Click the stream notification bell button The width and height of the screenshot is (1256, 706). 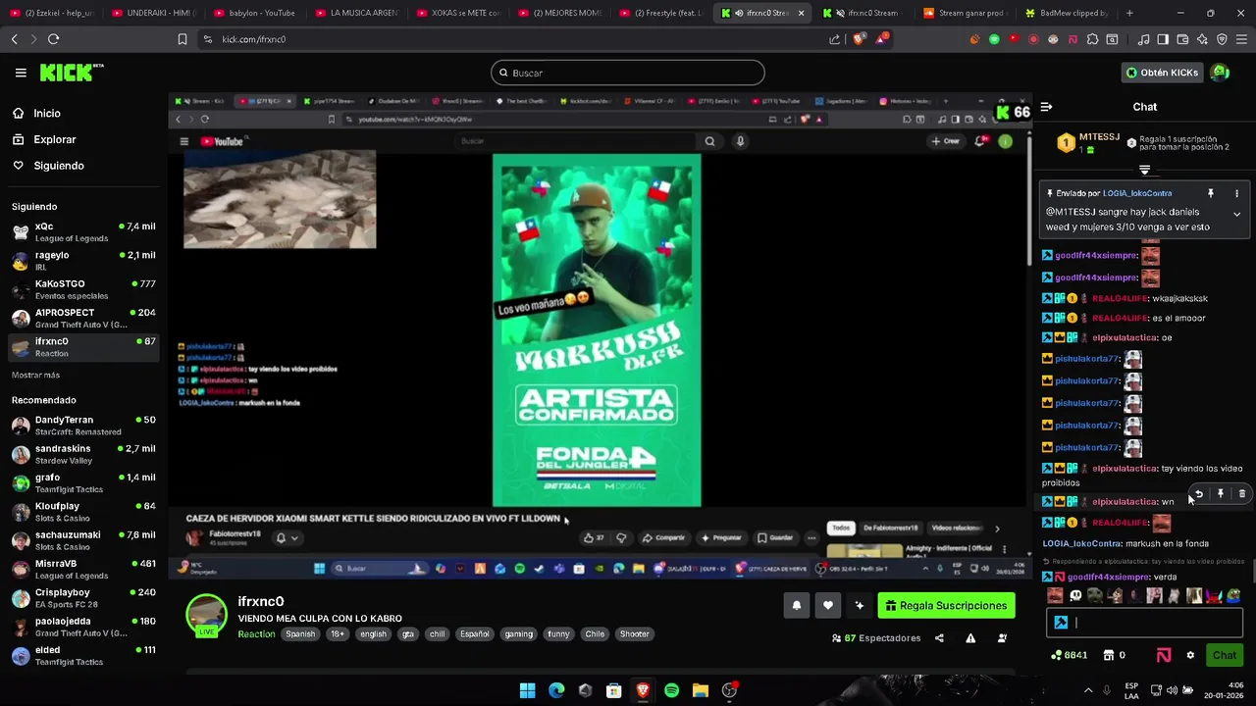pyautogui.click(x=796, y=606)
